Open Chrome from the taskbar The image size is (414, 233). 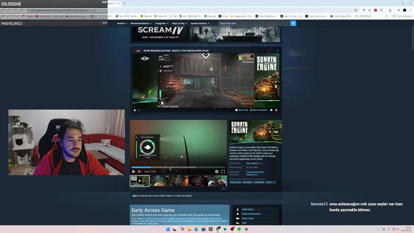[x=218, y=229]
